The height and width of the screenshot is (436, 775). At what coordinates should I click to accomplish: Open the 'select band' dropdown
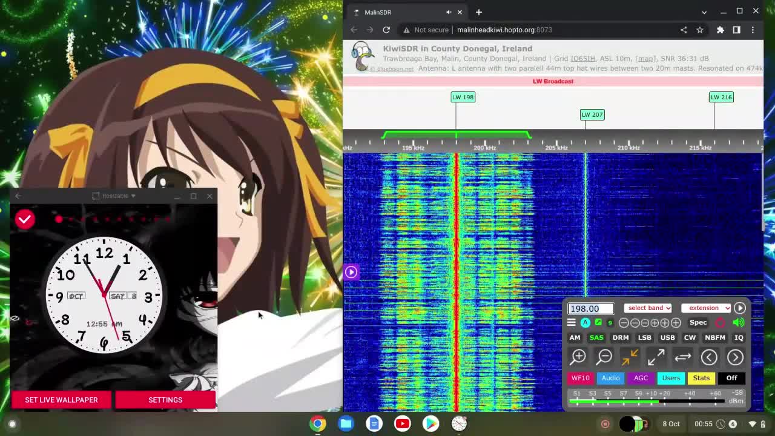(x=648, y=308)
